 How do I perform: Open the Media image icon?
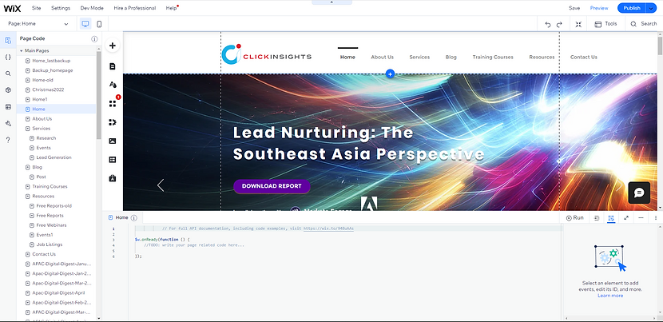113,141
